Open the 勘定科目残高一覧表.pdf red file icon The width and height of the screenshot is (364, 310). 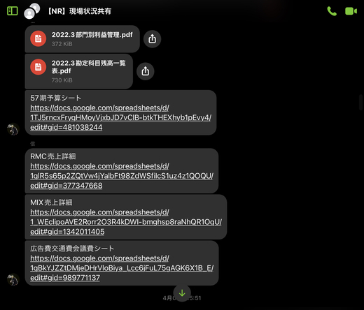point(38,67)
